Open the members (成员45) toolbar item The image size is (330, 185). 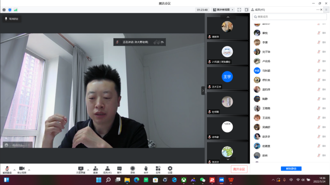point(107,170)
